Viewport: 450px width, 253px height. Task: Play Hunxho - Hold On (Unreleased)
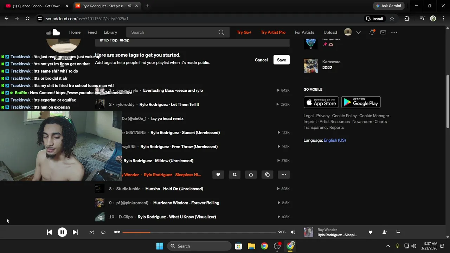click(174, 189)
